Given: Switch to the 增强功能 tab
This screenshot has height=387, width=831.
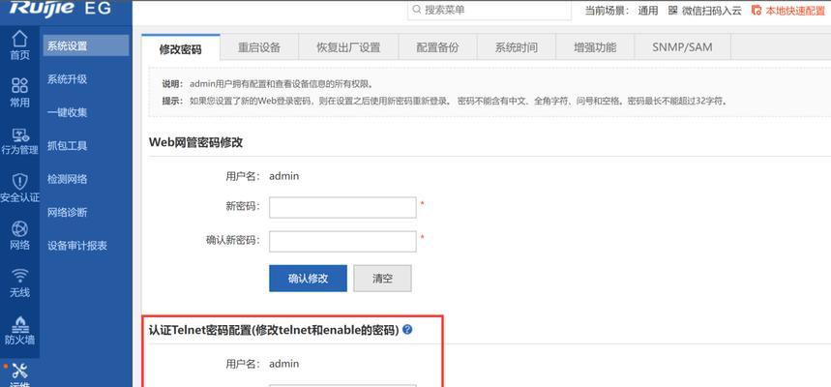Looking at the screenshot, I should (x=595, y=47).
